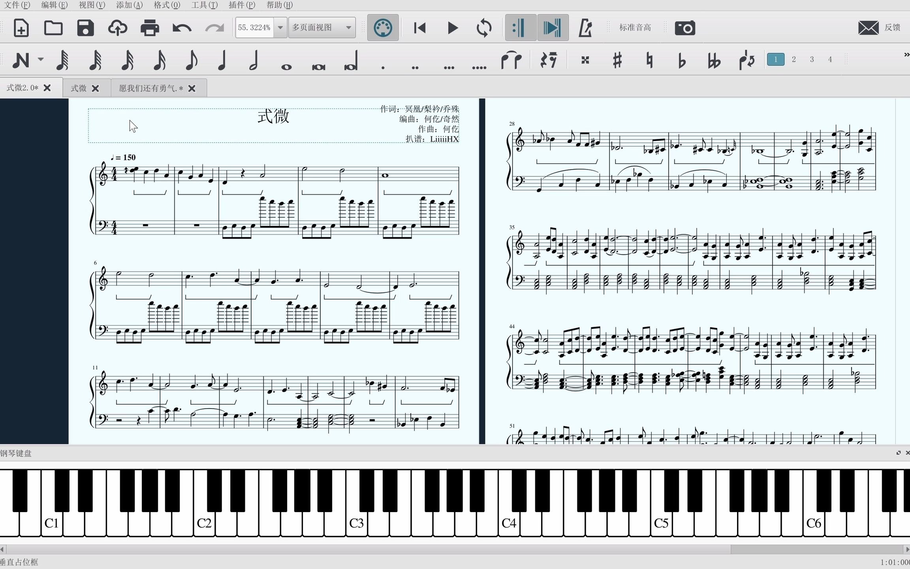
Task: Open the 插件(P) menu
Action: pyautogui.click(x=242, y=5)
